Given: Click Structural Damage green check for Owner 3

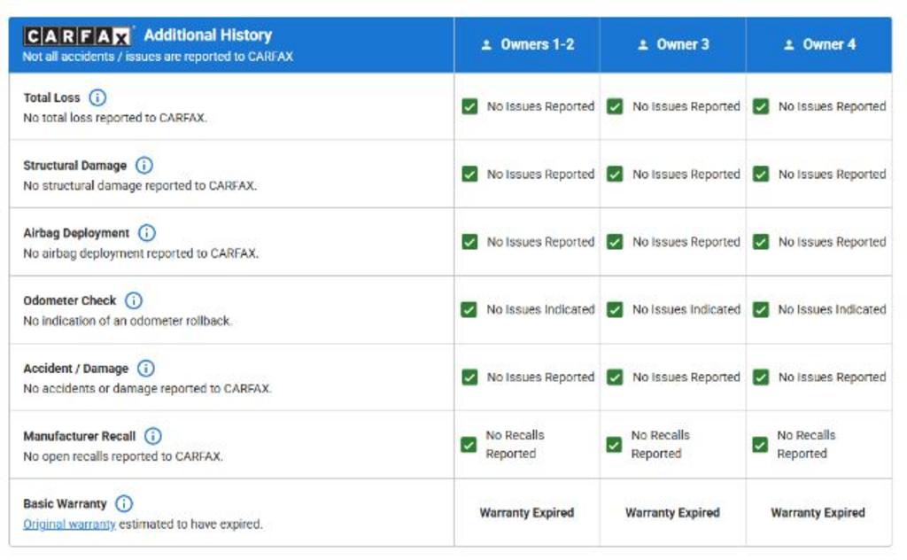Looking at the screenshot, I should (x=615, y=175).
